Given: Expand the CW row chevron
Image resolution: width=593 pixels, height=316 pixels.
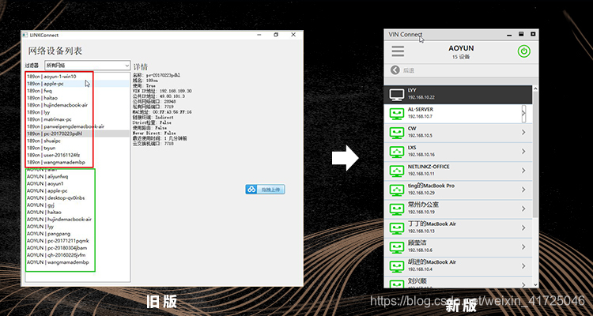Looking at the screenshot, I should [x=523, y=132].
